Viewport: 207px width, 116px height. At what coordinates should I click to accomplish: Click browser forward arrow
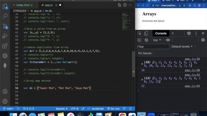[143, 5]
